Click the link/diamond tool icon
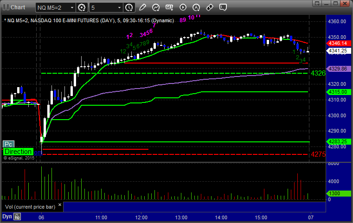Screen dimensions: 353x223 pyautogui.click(x=210, y=7)
